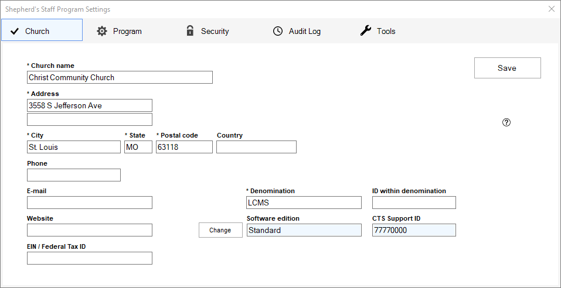Edit the Postal code field
Viewport: 561px width, 288px height.
(x=184, y=147)
